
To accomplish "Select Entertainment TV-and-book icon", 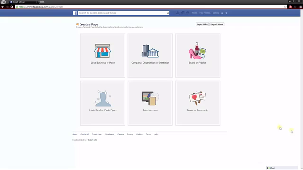I will tap(150, 98).
